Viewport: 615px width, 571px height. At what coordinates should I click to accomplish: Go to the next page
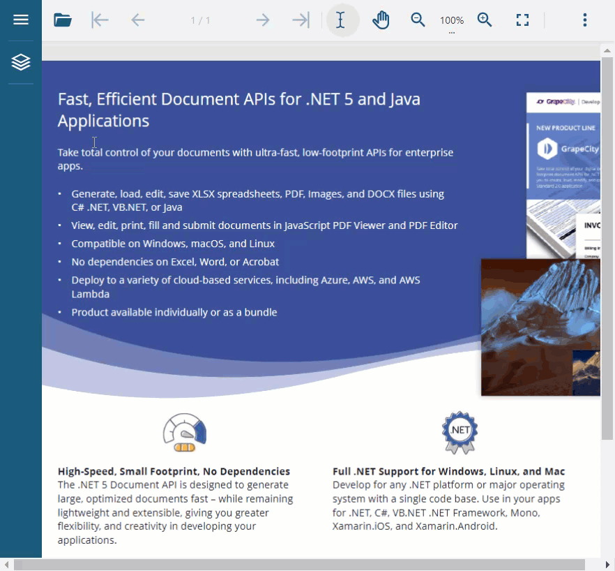[x=263, y=20]
